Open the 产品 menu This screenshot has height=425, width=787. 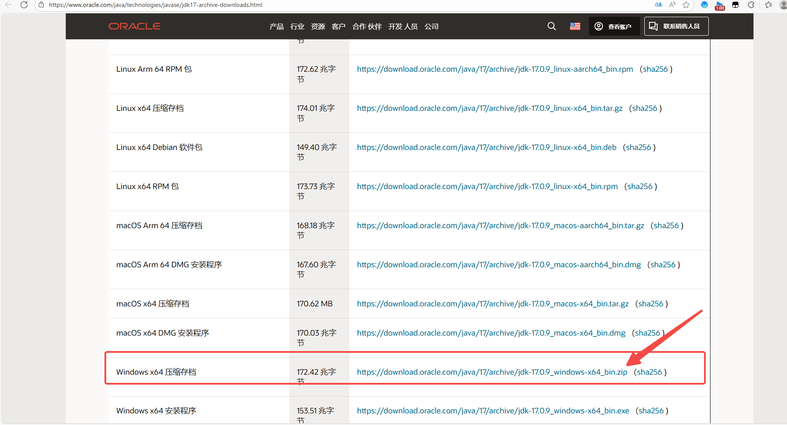[276, 26]
